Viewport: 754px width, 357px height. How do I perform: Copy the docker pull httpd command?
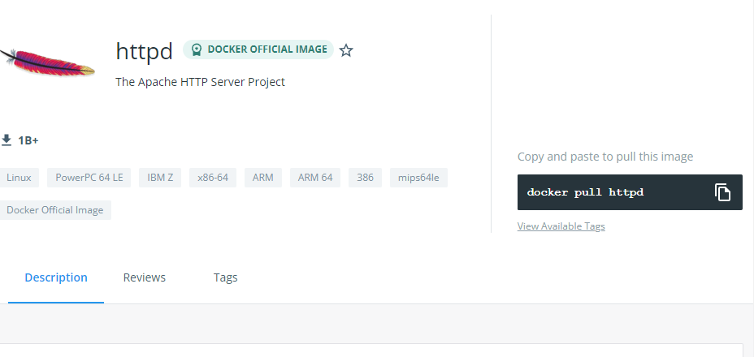click(x=722, y=192)
